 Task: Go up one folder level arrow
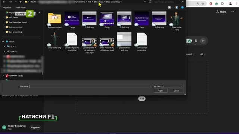[21, 2]
